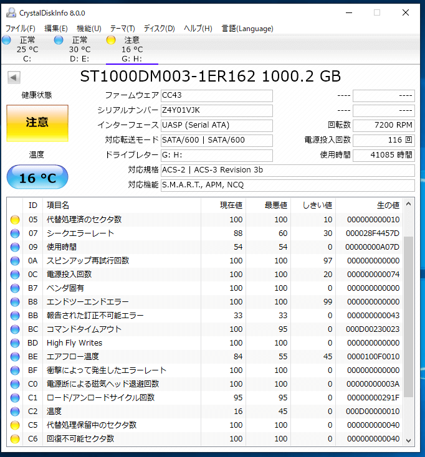Click the previous disk arrow button
The height and width of the screenshot is (457, 425).
[14, 78]
